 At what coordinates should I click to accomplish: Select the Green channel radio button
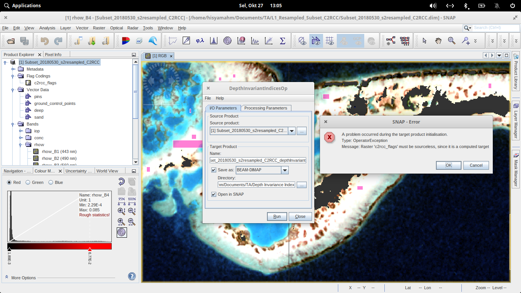click(x=28, y=182)
